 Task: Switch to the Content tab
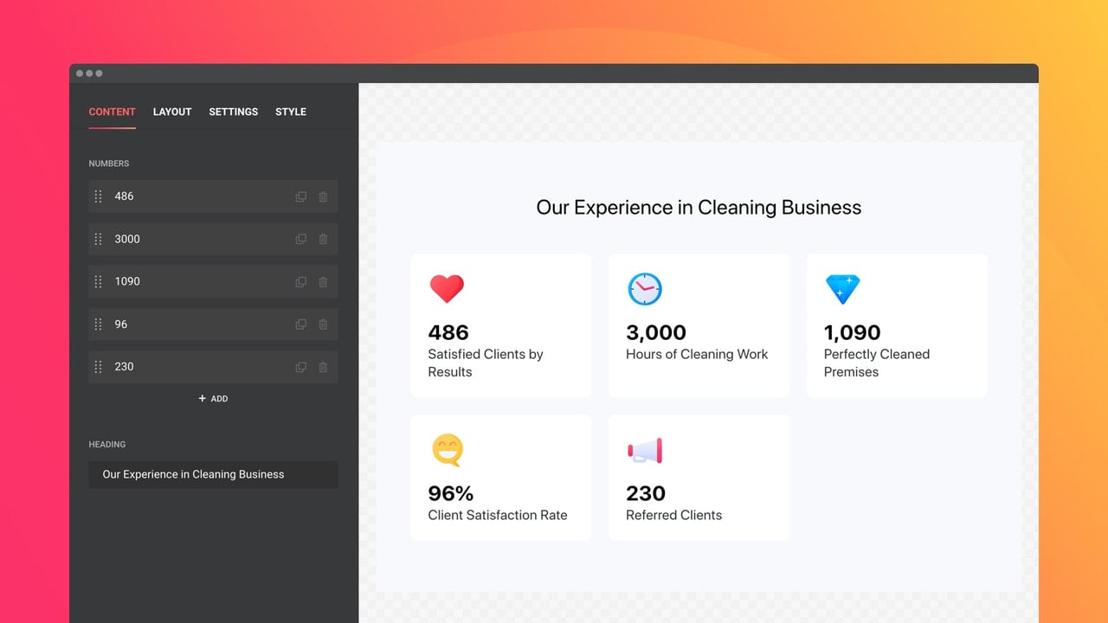click(112, 112)
